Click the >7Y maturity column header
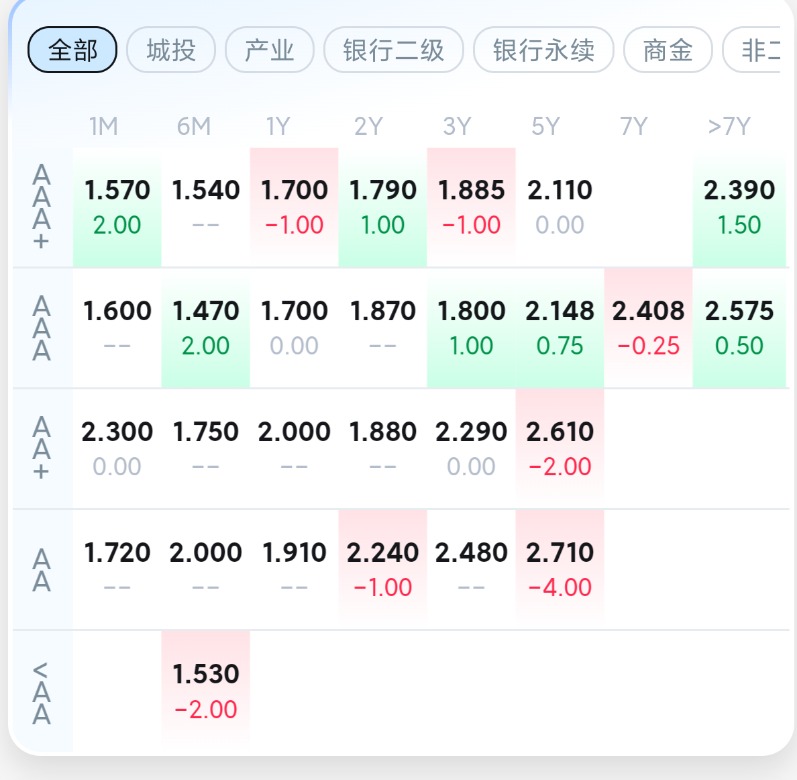Screen dimensions: 797x780 tap(729, 126)
